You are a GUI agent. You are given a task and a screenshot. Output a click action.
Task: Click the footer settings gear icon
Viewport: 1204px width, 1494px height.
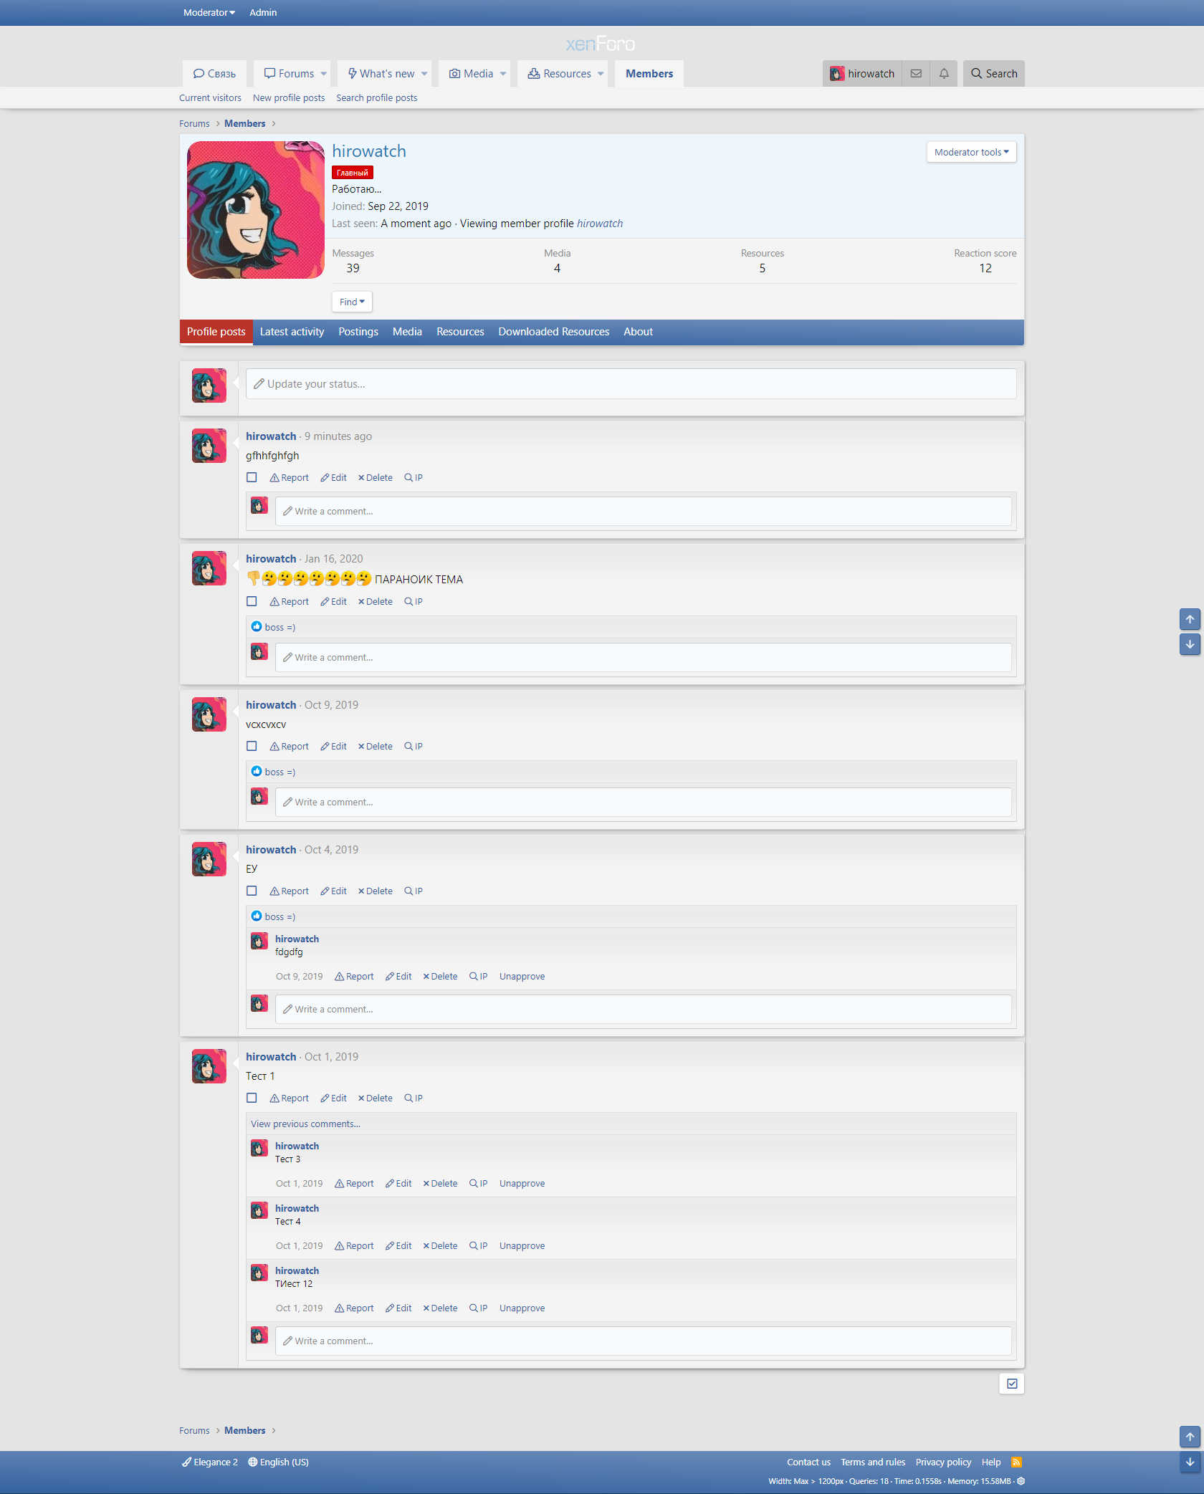point(1021,1481)
